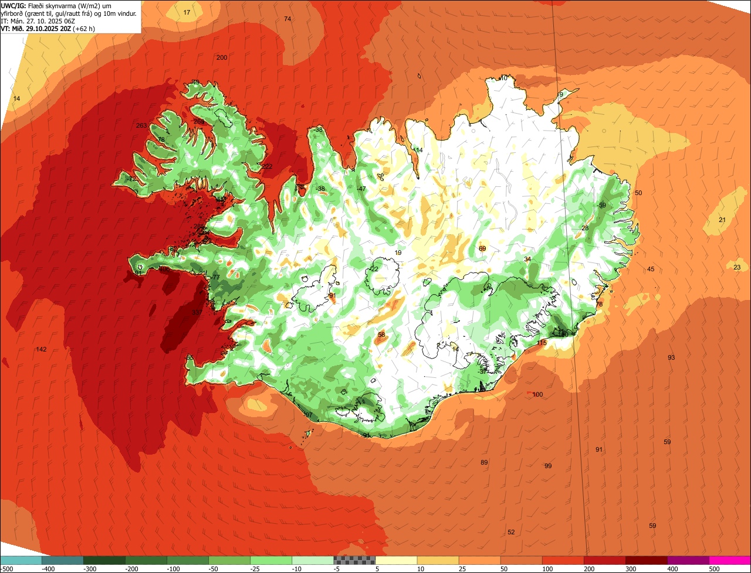
Task: Click the map value '115' on the southeast coast
Action: 542,343
